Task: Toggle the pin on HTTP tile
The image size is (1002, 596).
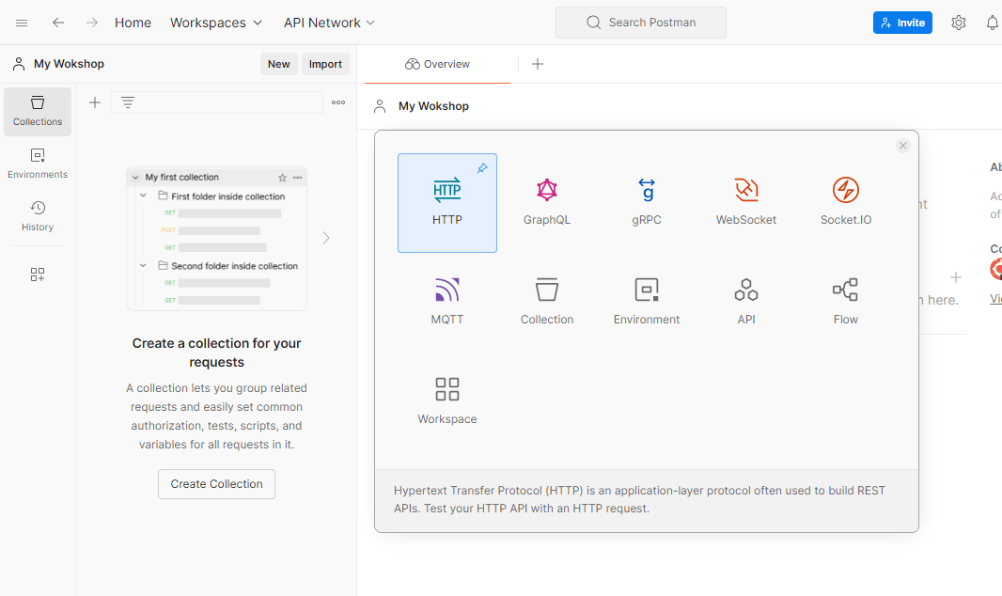Action: (x=482, y=168)
